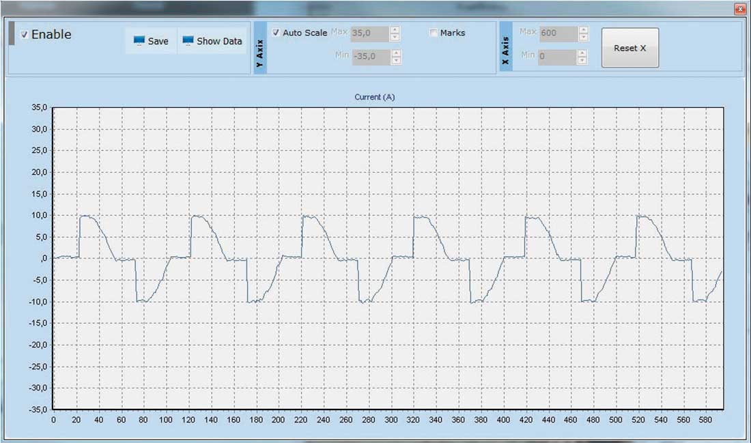Click the Y Axis Min field showing -35,0
The height and width of the screenshot is (443, 751).
tap(371, 57)
